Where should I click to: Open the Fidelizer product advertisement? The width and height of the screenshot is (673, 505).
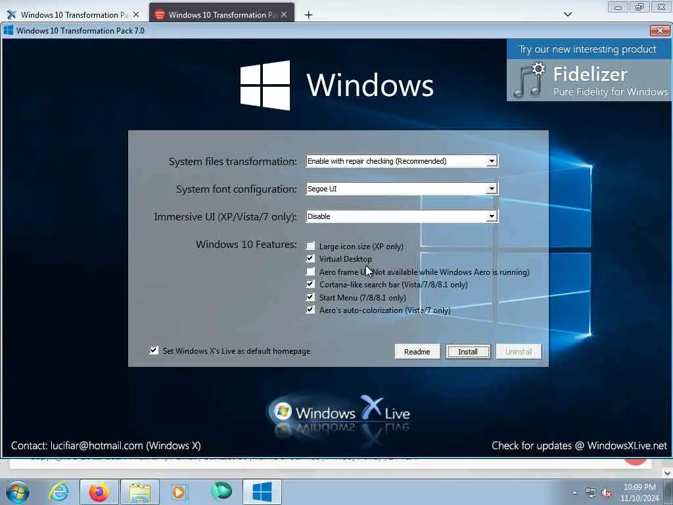(x=590, y=81)
